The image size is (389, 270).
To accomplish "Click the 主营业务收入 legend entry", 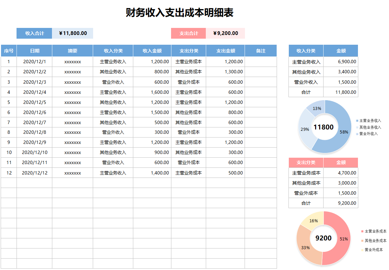I will [x=369, y=121].
